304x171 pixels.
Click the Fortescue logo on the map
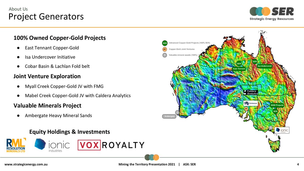pos(251,103)
